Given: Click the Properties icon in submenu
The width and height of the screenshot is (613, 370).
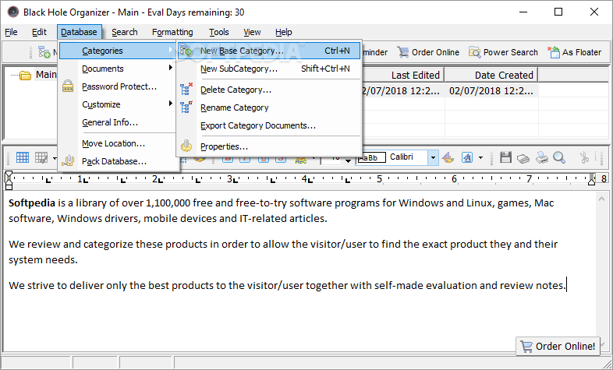Looking at the screenshot, I should (186, 146).
